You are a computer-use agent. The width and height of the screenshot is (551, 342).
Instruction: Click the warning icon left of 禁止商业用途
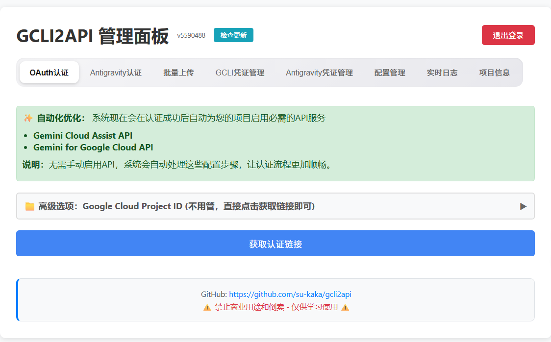207,307
